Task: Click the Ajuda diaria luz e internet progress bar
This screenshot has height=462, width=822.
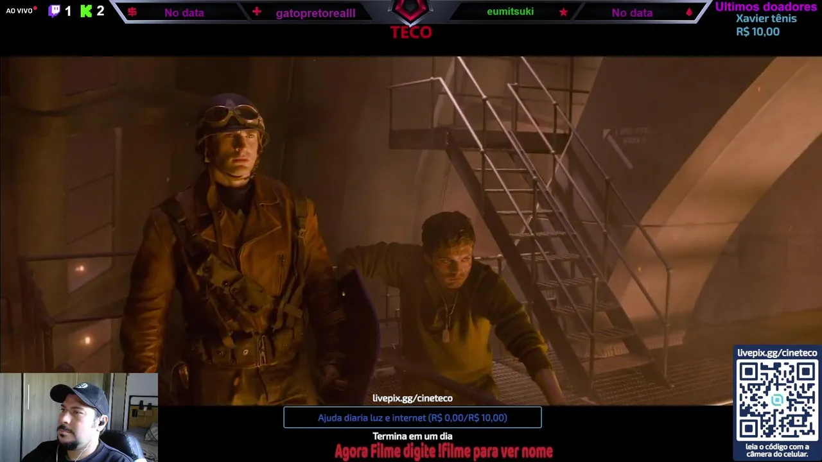Action: [x=412, y=418]
